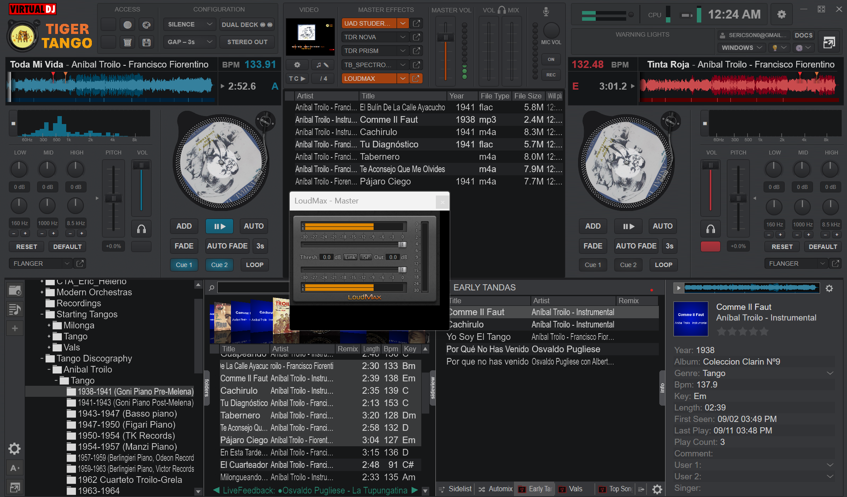Select the 1943-1947 (Basso piano) folder
This screenshot has width=847, height=497.
[127, 414]
